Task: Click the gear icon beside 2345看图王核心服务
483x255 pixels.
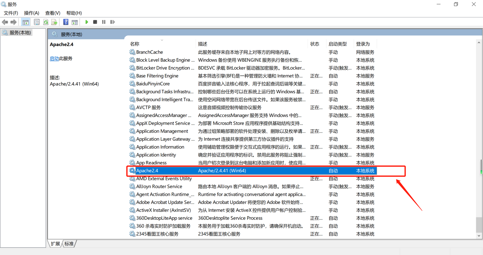Action: 132,234
